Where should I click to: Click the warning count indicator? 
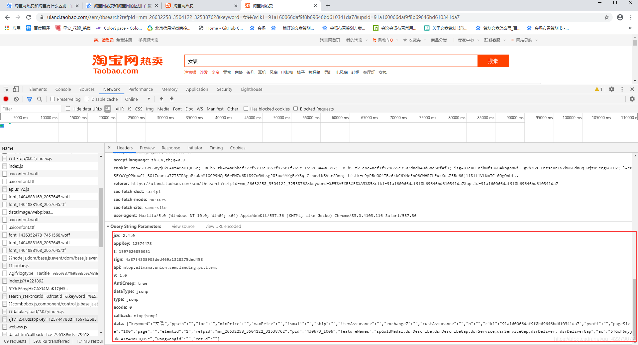click(599, 89)
